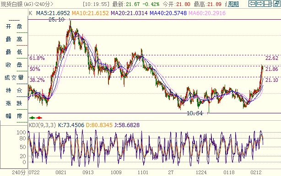Click the K:73.4506 value
This screenshot has height=176, width=281.
(x=71, y=125)
